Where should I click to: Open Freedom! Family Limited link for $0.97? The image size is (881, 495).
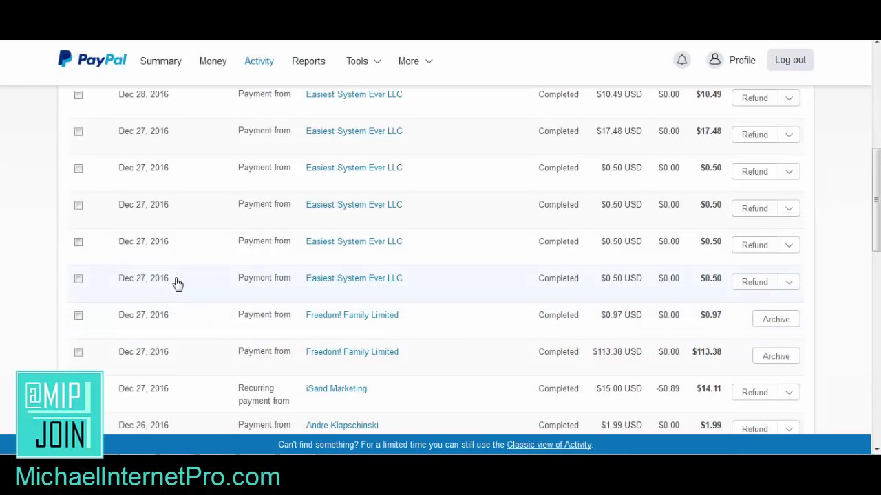352,315
